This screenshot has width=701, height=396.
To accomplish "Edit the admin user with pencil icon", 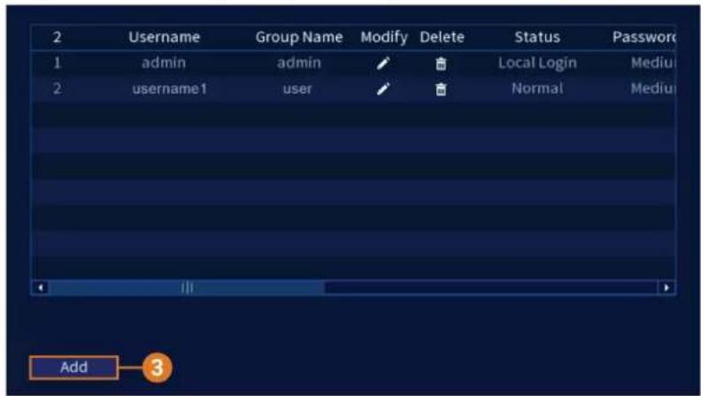I will pos(383,64).
